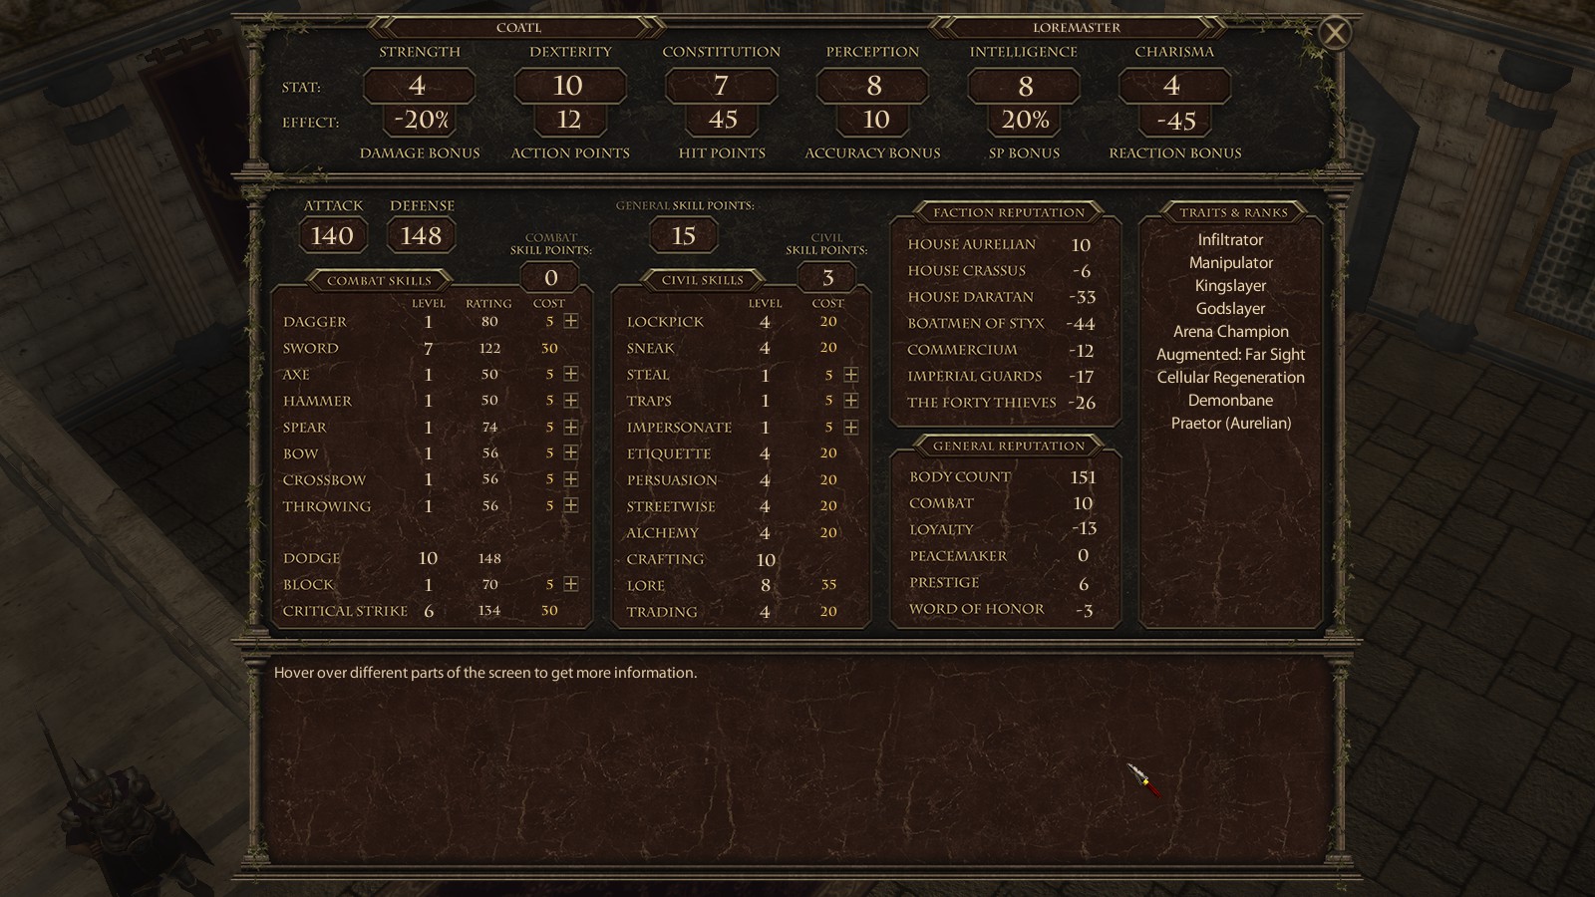The image size is (1595, 897).
Task: Click the -20% Damage Bonus effect
Action: pyautogui.click(x=421, y=121)
